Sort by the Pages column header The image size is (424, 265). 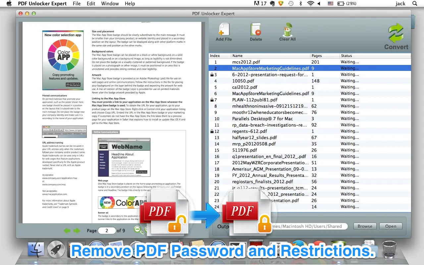coord(325,56)
